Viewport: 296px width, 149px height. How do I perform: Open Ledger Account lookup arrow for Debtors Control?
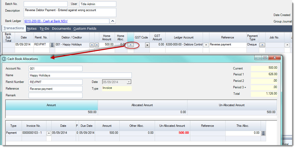pos(206,45)
